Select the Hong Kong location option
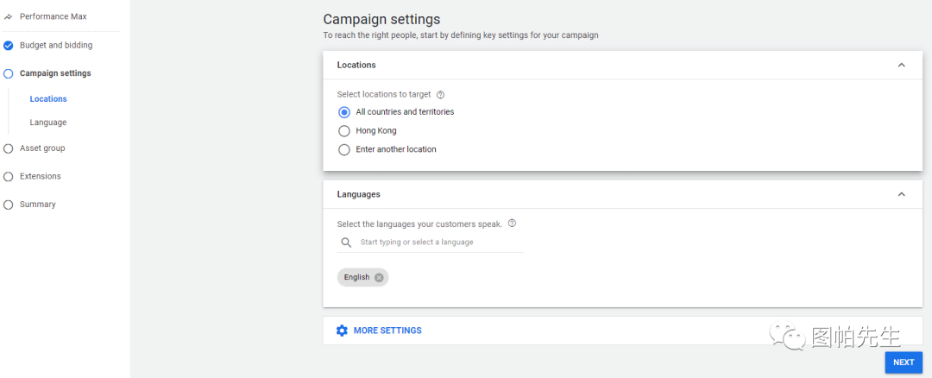This screenshot has width=932, height=378. pos(344,131)
